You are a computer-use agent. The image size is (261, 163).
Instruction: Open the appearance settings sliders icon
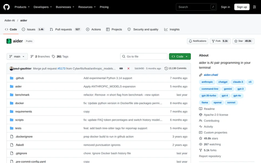pyautogui.click(x=254, y=7)
